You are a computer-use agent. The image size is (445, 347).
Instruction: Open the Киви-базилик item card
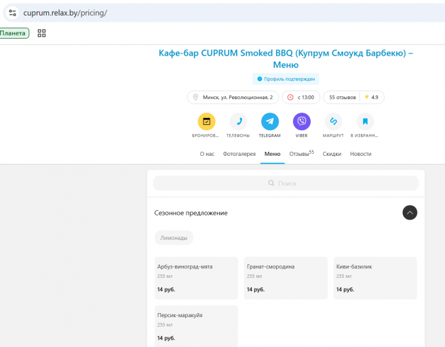(375, 278)
